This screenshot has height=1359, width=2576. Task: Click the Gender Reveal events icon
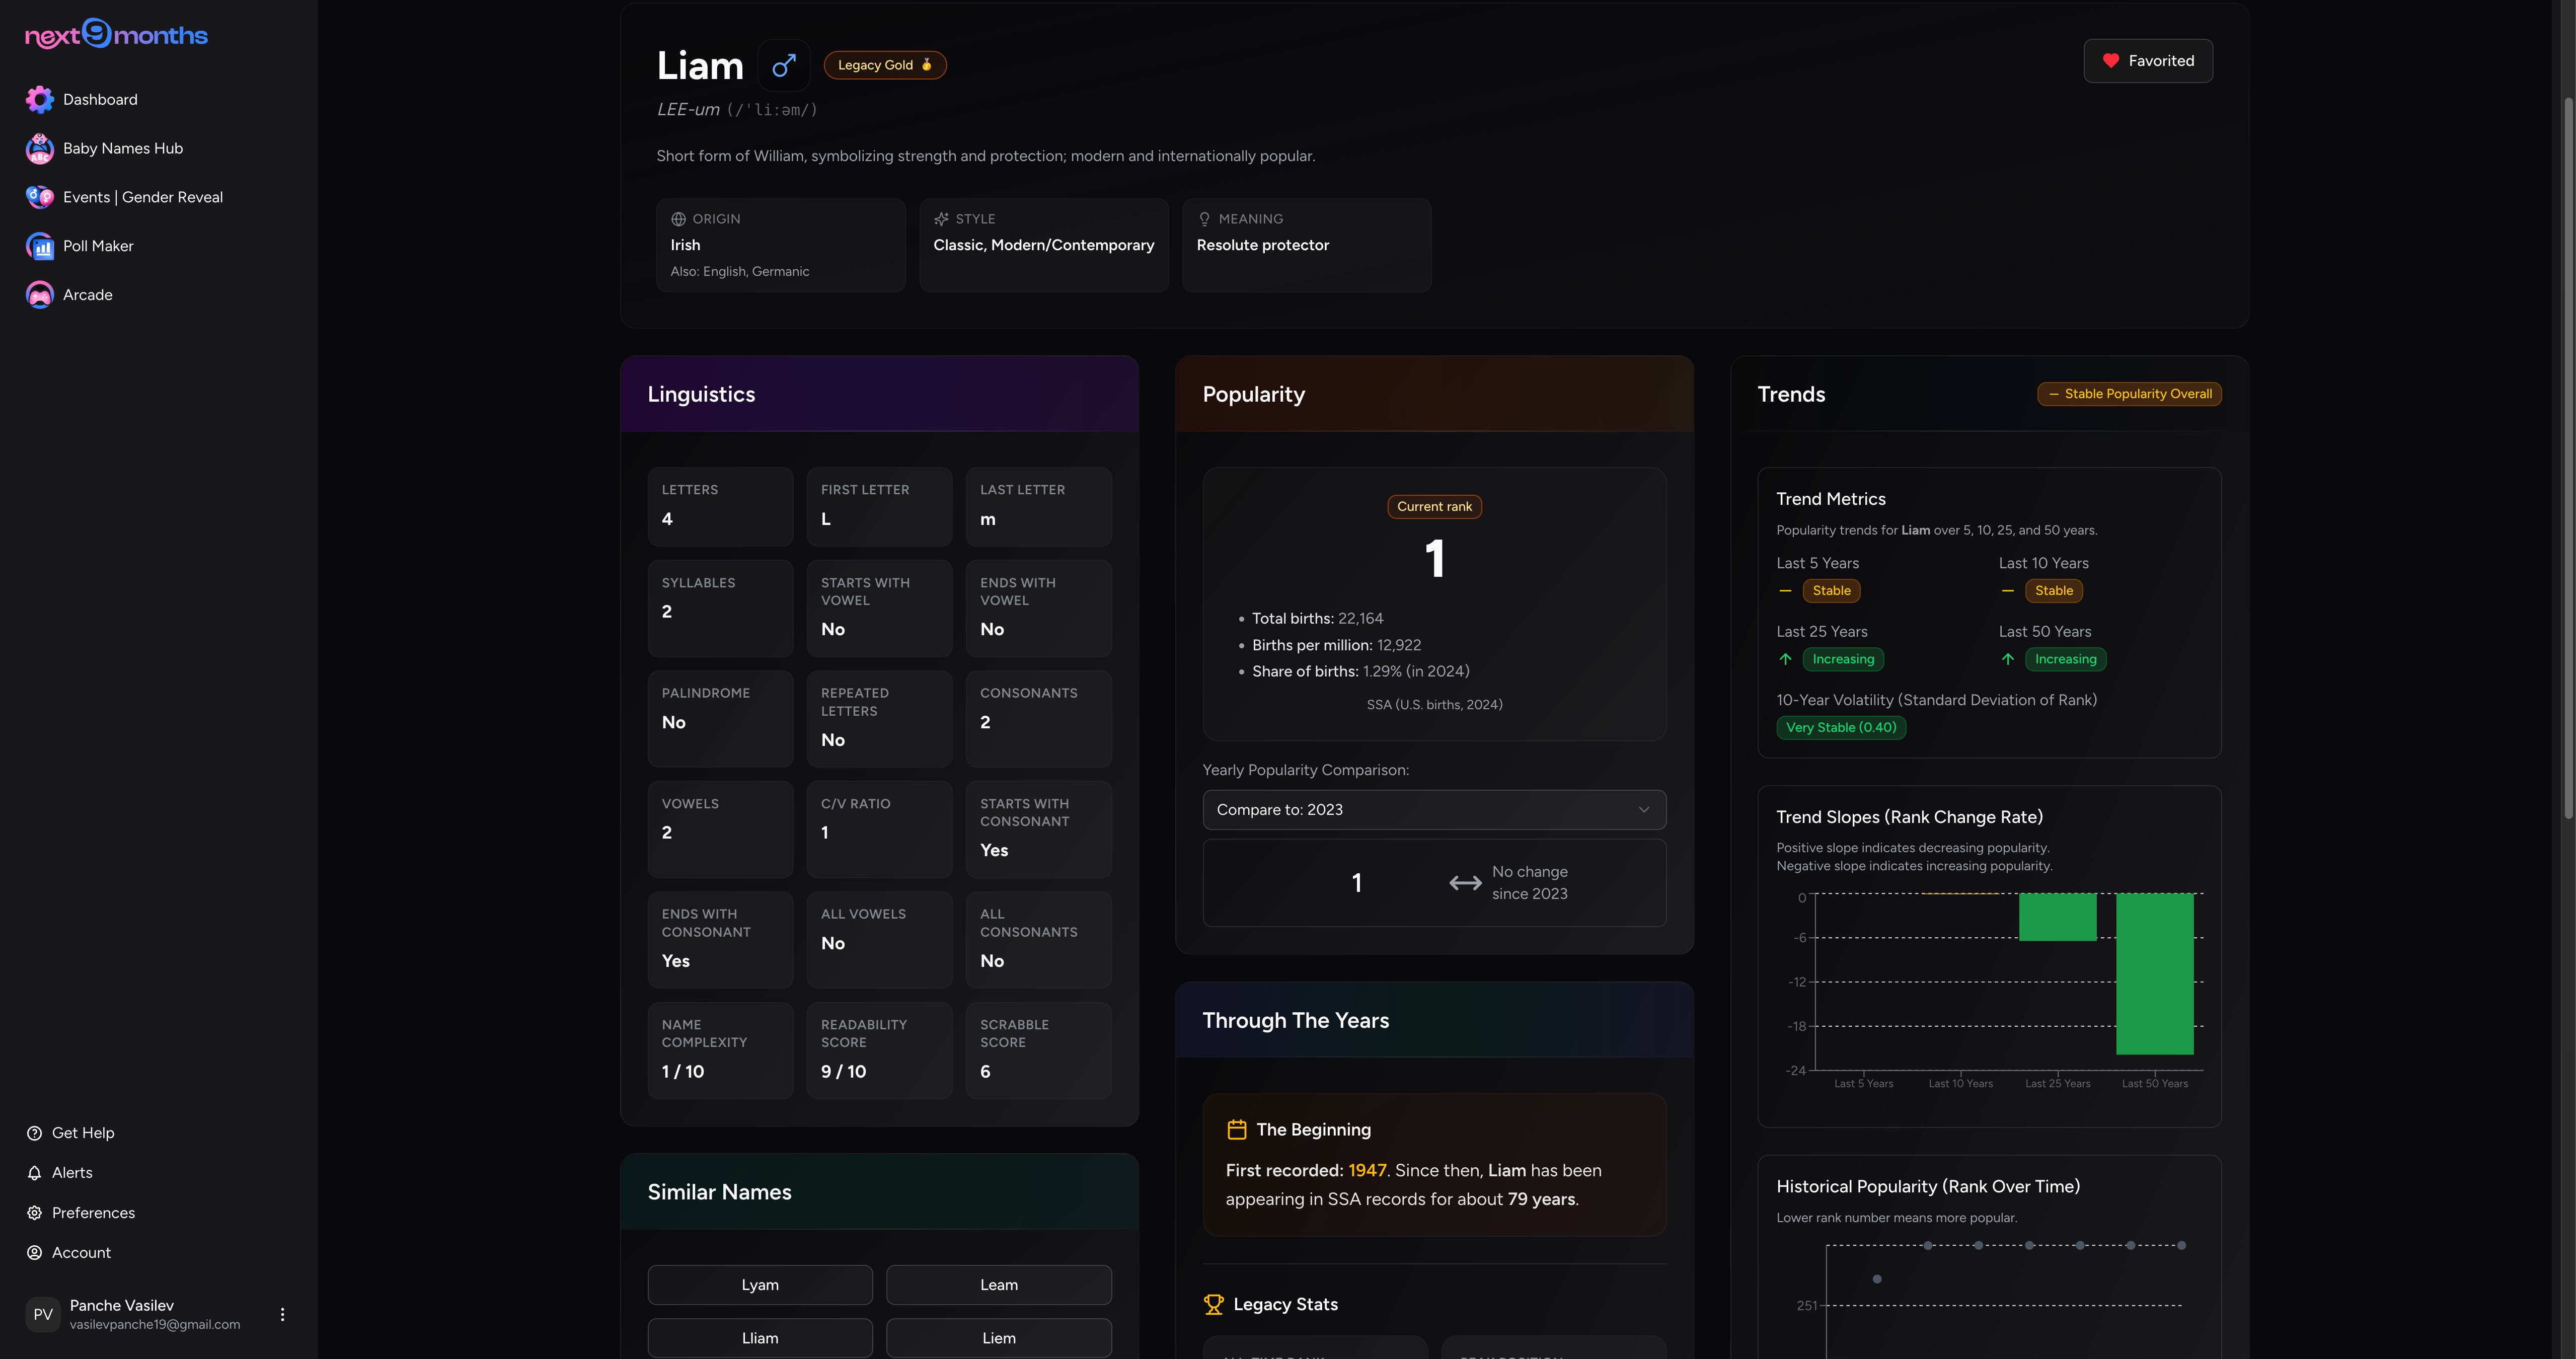39,197
